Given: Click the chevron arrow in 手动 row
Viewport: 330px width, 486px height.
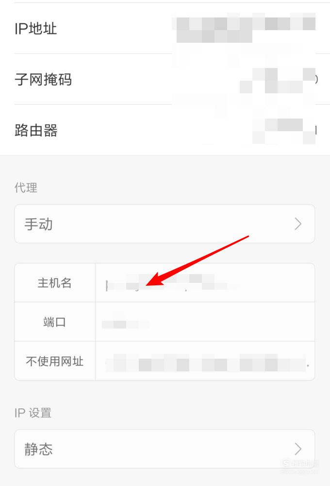Looking at the screenshot, I should click(298, 224).
